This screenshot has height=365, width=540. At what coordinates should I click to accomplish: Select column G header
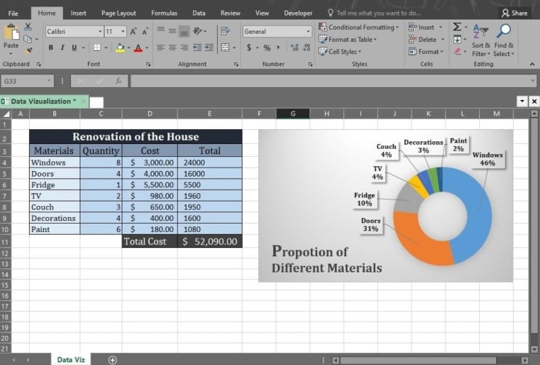click(293, 114)
